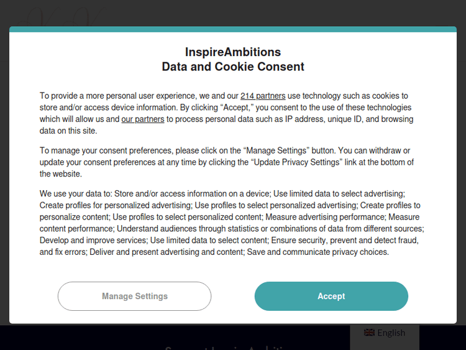Click the UK flag icon
This screenshot has height=350, width=466.
(369, 333)
